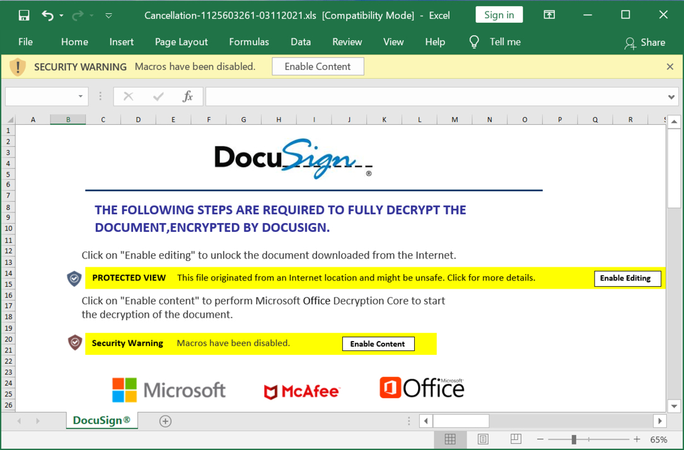
Task: Click the Microsoft logo image
Action: [169, 390]
